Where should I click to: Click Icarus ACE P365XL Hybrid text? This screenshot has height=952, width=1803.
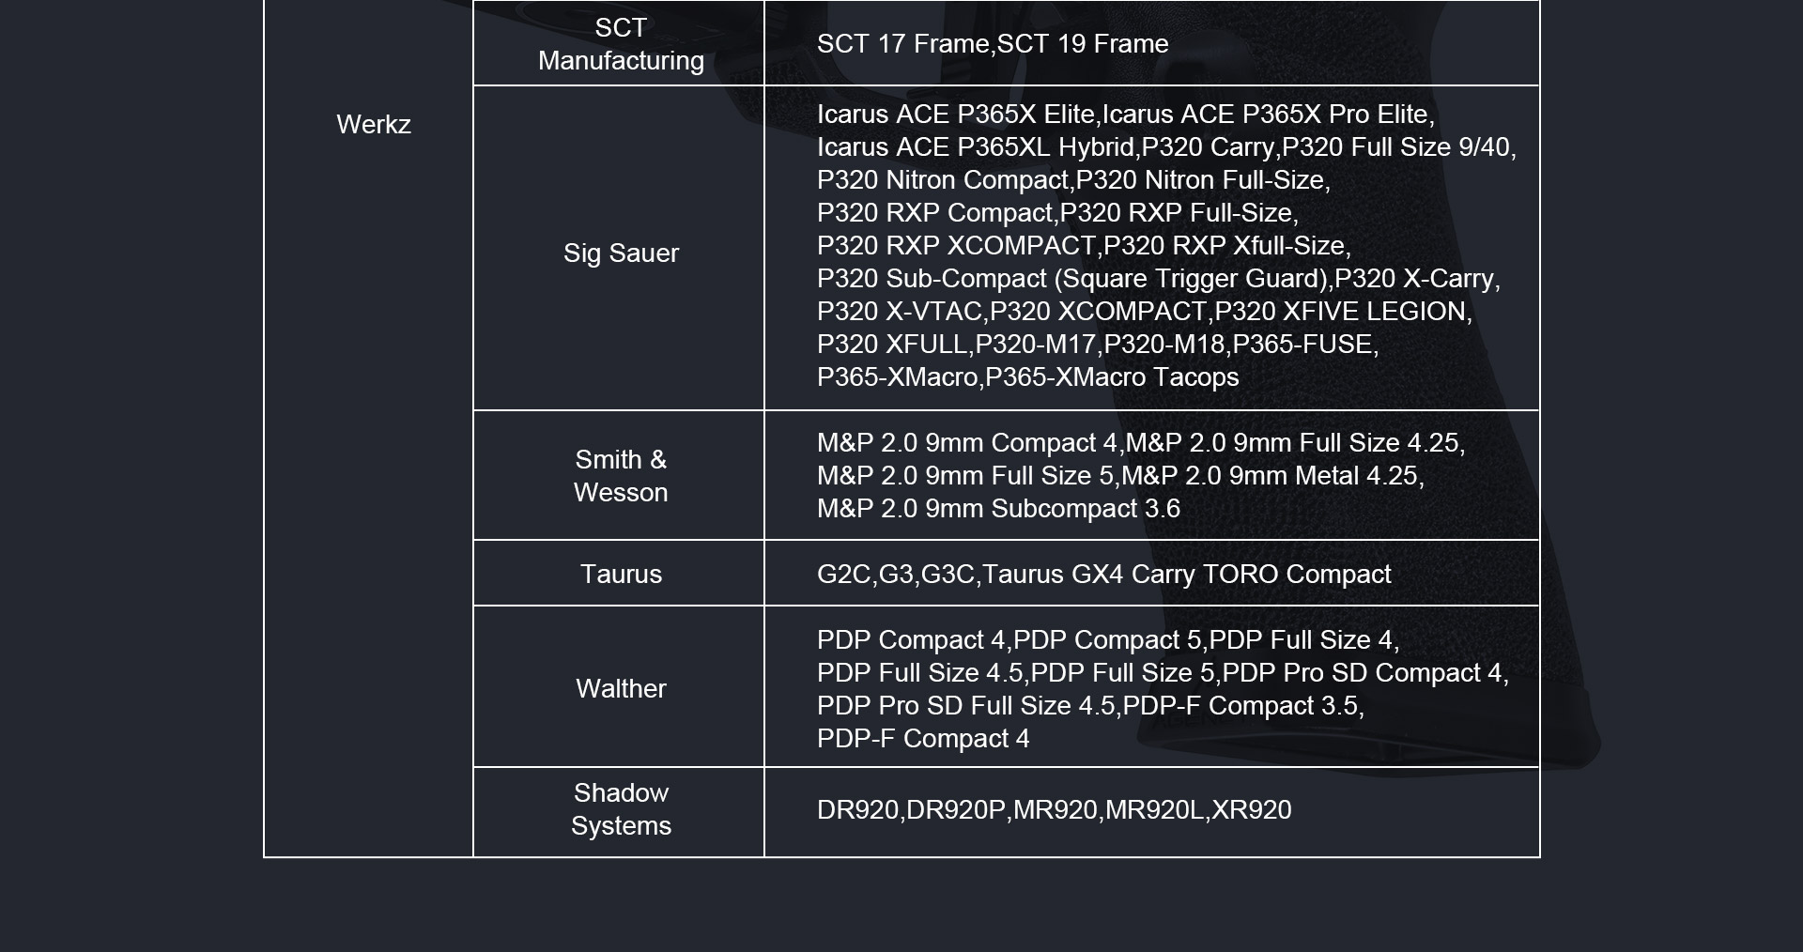975,147
